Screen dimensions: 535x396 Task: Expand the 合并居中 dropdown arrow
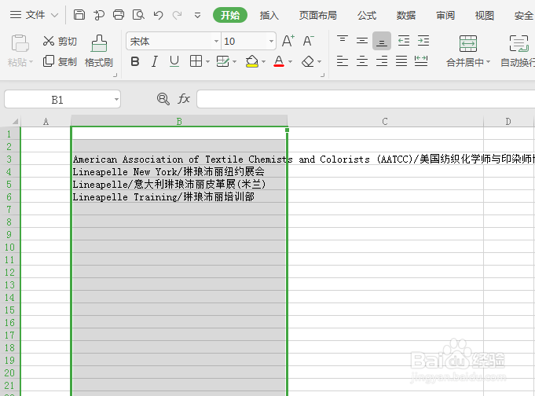(488, 62)
